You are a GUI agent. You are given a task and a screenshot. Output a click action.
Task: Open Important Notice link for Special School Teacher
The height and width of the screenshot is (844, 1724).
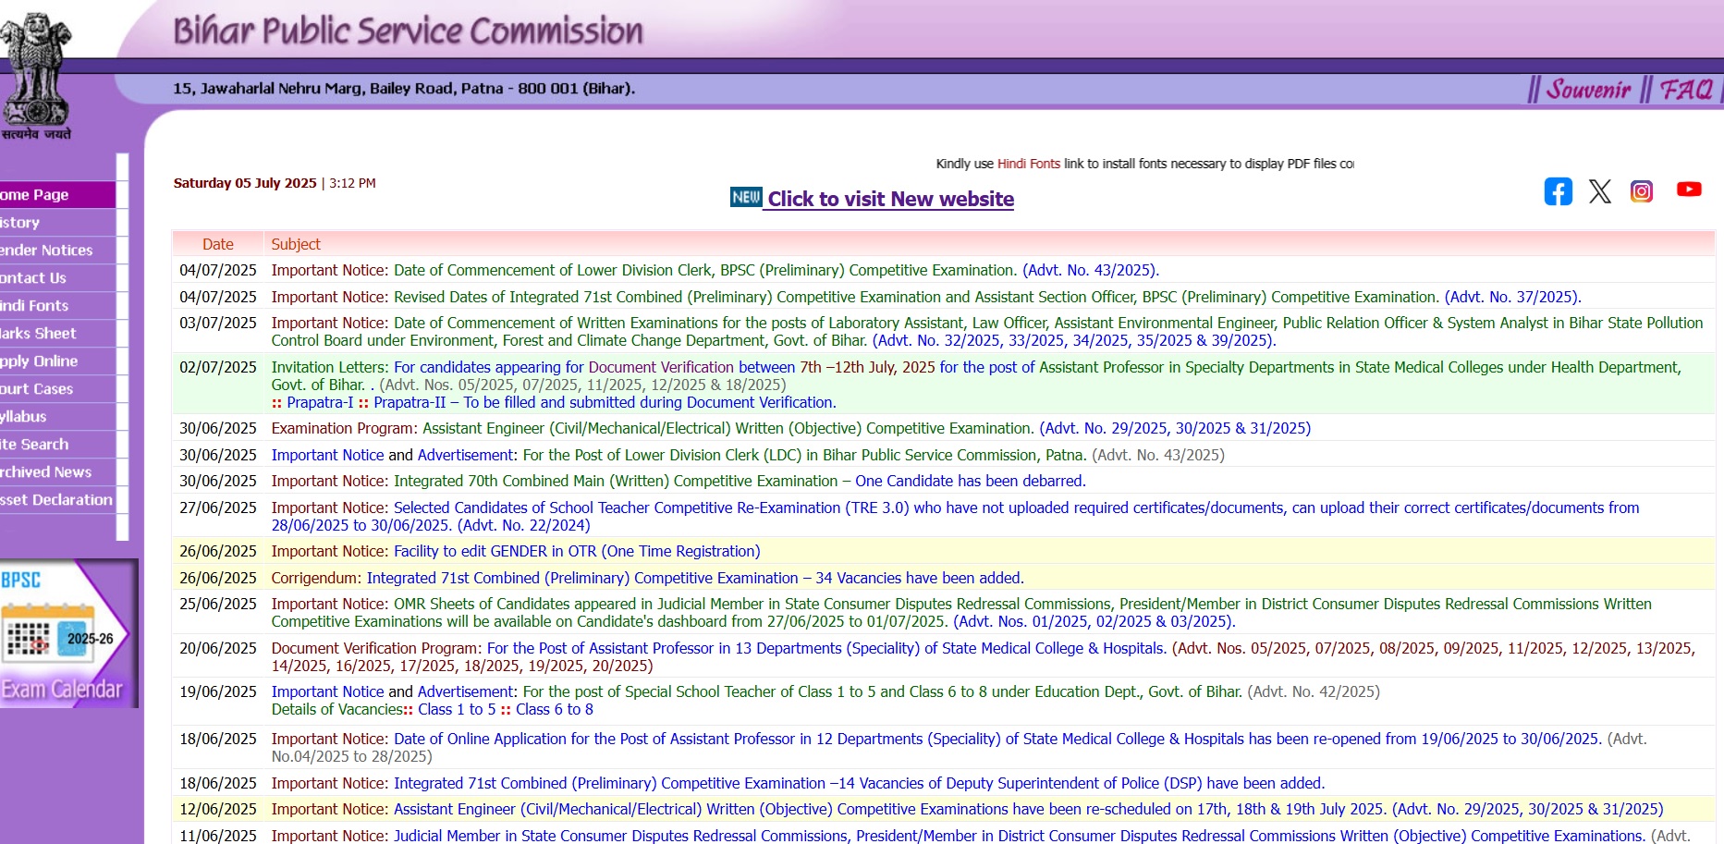[x=327, y=691]
